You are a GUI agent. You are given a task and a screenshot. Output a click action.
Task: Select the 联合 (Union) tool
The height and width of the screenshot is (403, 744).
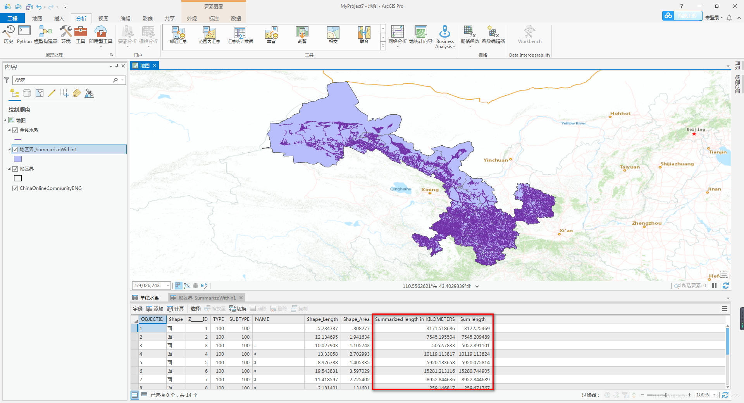[x=364, y=35]
